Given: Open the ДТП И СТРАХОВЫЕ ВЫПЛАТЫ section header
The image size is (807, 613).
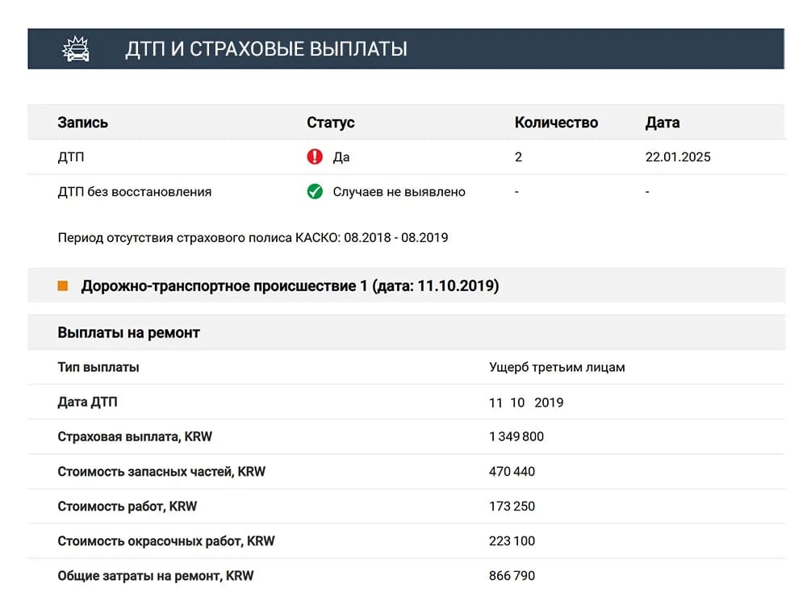Looking at the screenshot, I should 266,48.
